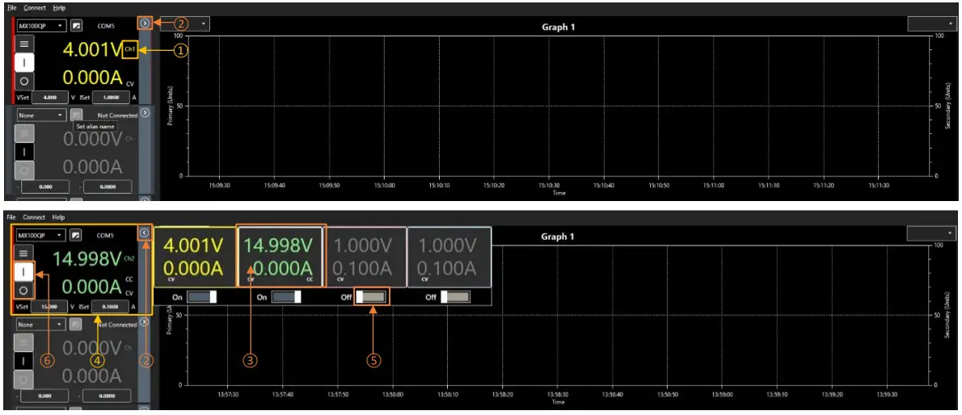
Task: Click 0.000 field of None device, upper window
Action: point(44,187)
